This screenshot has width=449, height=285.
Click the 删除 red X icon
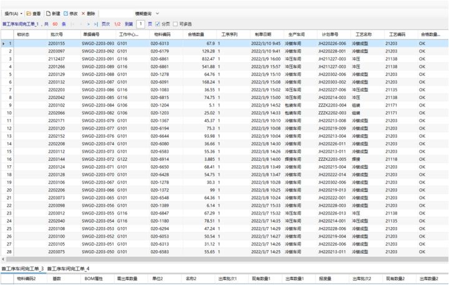[84, 14]
